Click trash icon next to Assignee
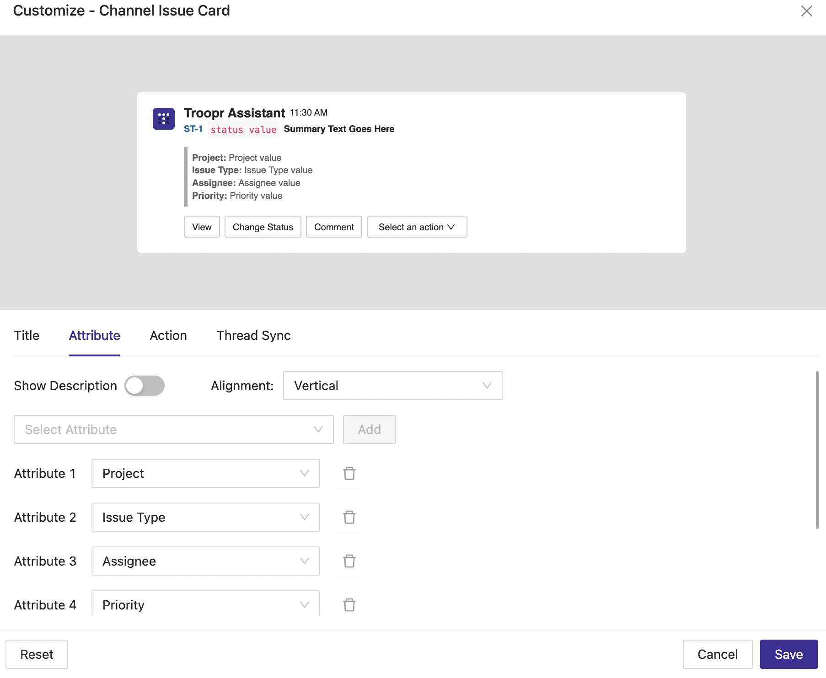This screenshot has height=678, width=826. 349,561
